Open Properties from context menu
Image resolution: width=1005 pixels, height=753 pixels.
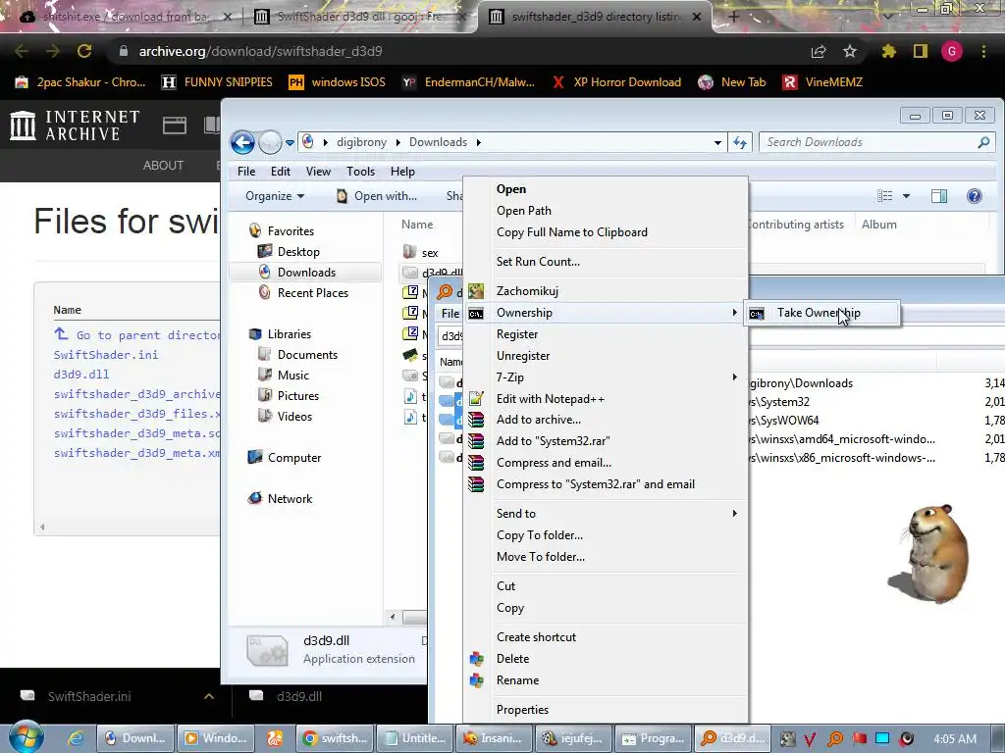pyautogui.click(x=522, y=710)
